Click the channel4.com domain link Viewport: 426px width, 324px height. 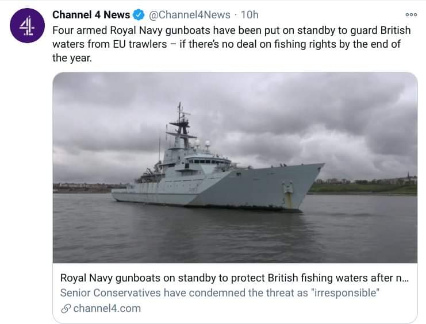[x=107, y=308]
